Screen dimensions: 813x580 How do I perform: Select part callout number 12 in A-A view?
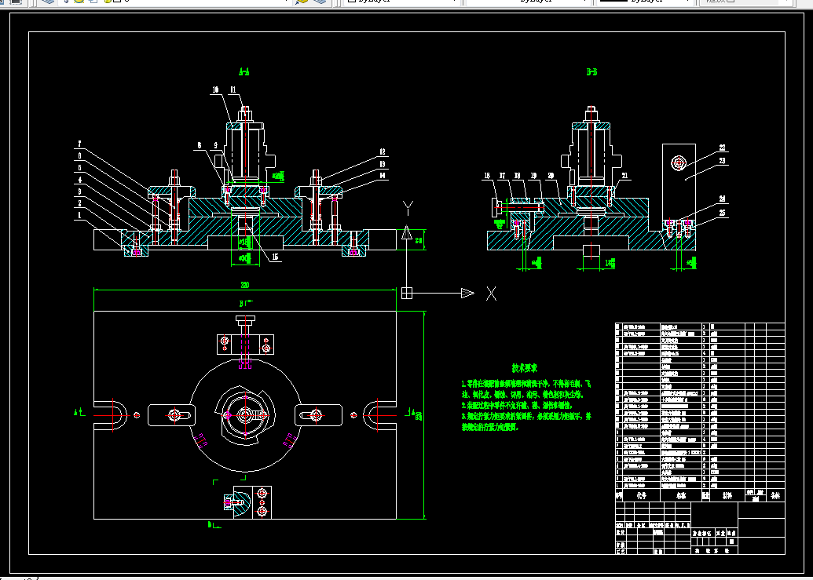click(x=383, y=151)
